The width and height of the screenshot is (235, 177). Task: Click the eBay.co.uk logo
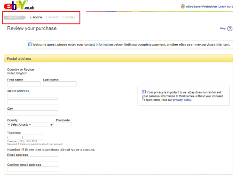pyautogui.click(x=19, y=6)
